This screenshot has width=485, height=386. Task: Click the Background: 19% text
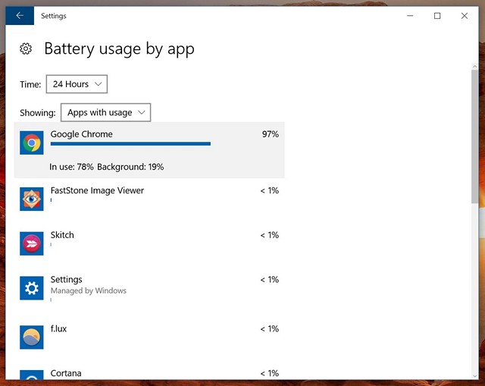point(130,167)
